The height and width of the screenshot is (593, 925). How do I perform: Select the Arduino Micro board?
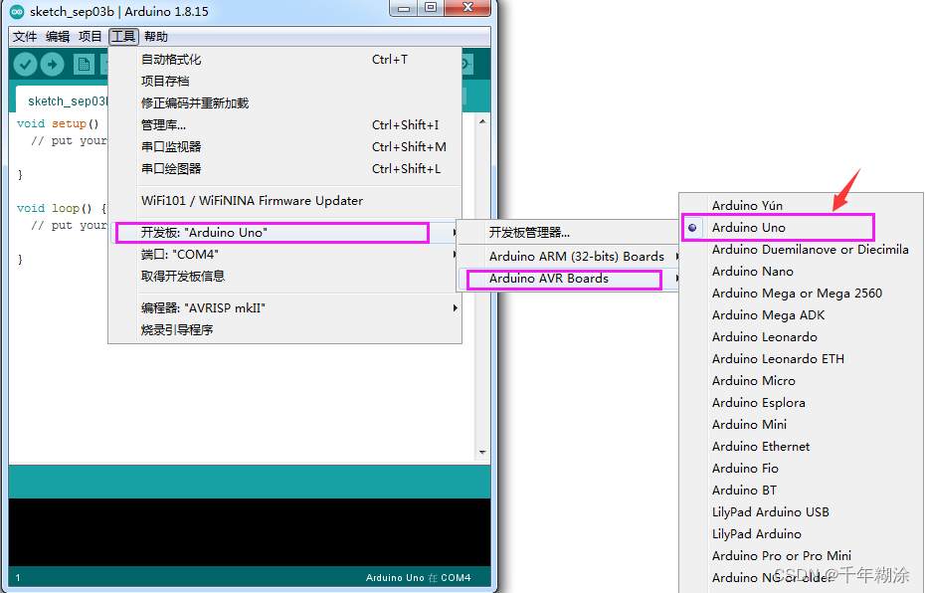(801, 381)
